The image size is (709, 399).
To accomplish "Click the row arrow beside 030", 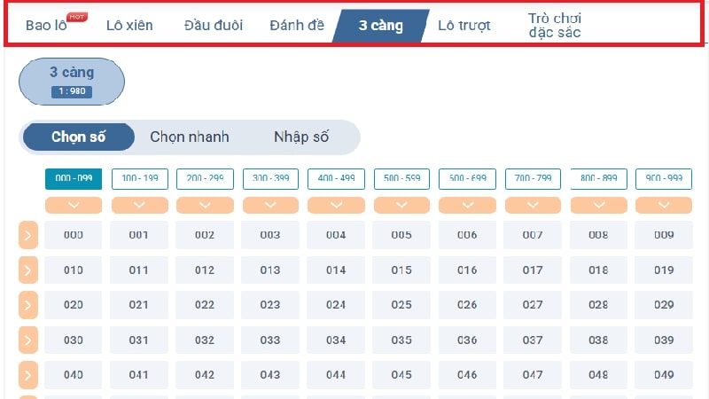I will [x=28, y=340].
